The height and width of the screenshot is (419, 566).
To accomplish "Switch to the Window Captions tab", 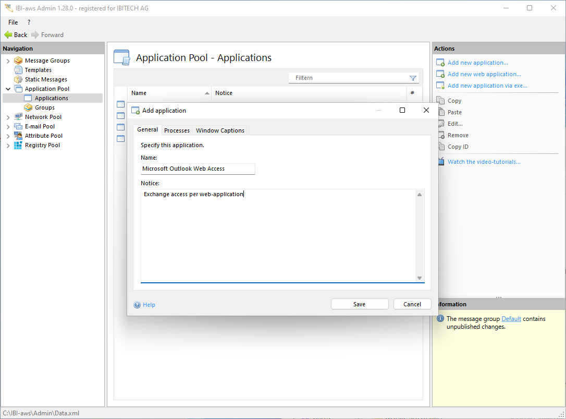I will click(220, 130).
